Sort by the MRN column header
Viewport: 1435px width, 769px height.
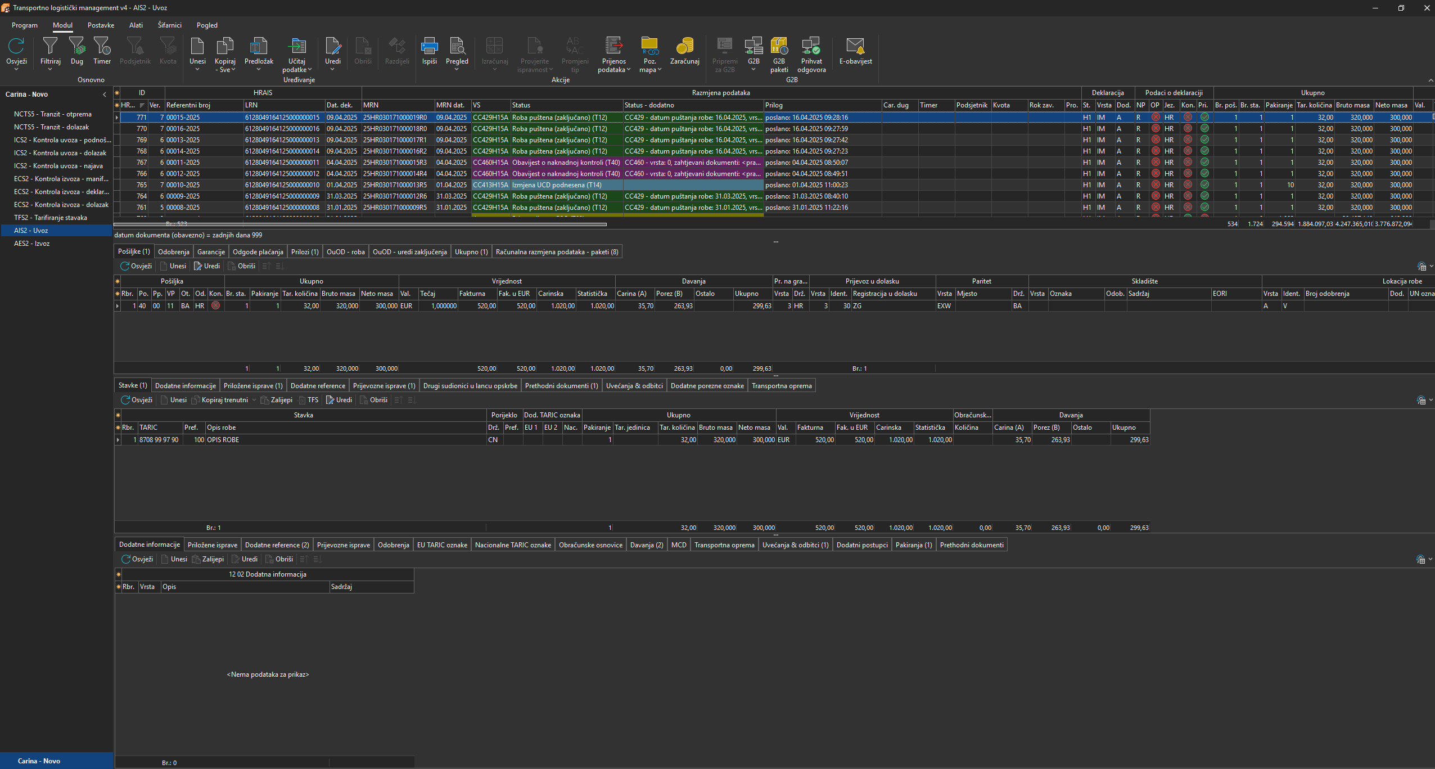tap(398, 105)
